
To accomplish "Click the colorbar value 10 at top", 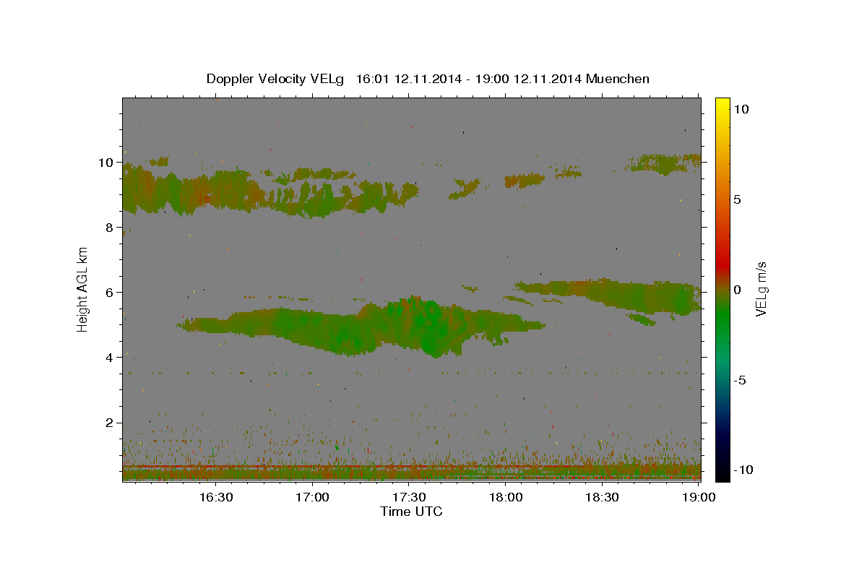I will [x=741, y=108].
